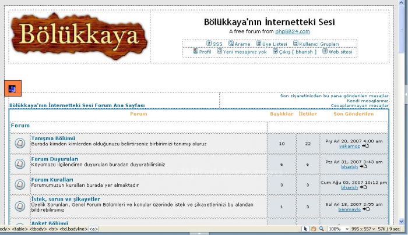Viewport: 408px width, 235px height.
Task: Select the hand tool in status bar
Action: pos(313,229)
